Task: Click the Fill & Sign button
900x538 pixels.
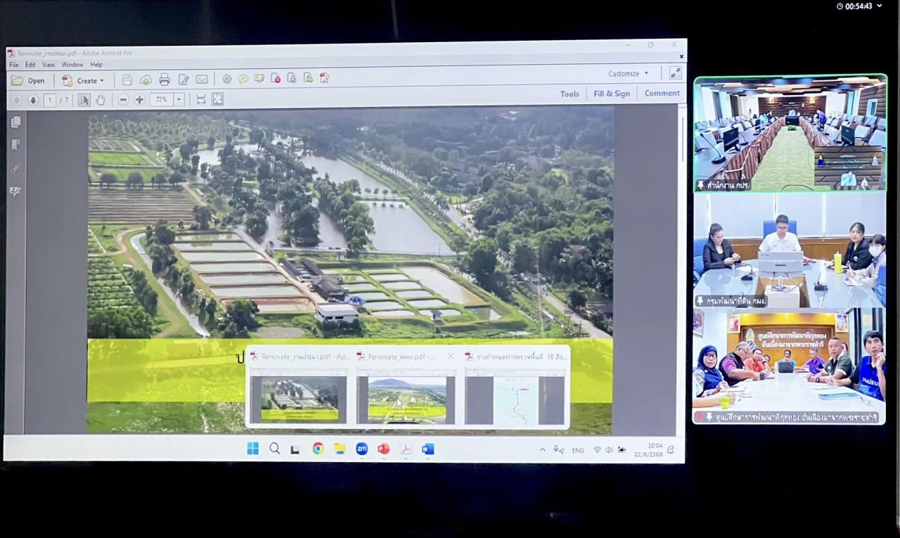Action: click(x=611, y=93)
